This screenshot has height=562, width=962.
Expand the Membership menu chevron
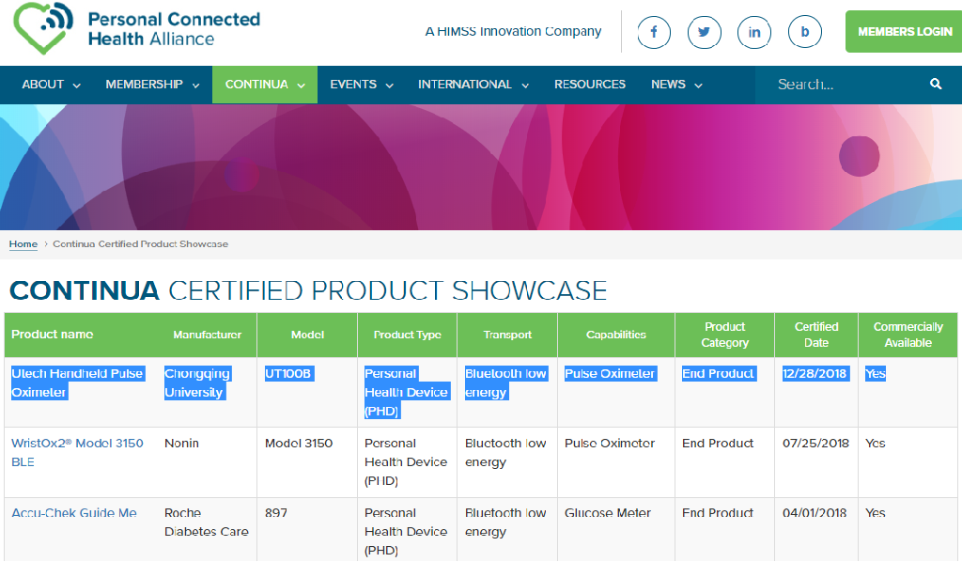point(195,86)
